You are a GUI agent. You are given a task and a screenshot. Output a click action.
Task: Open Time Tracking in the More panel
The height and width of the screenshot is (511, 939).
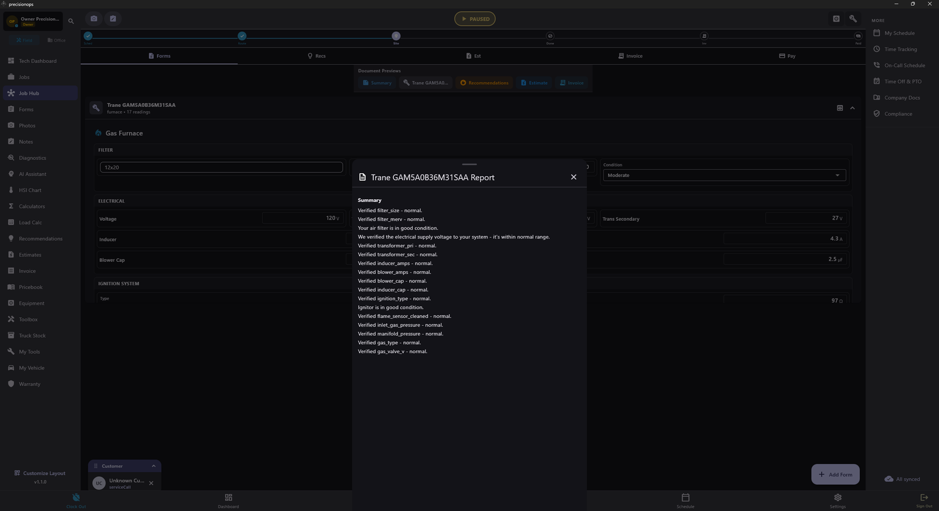(x=903, y=49)
